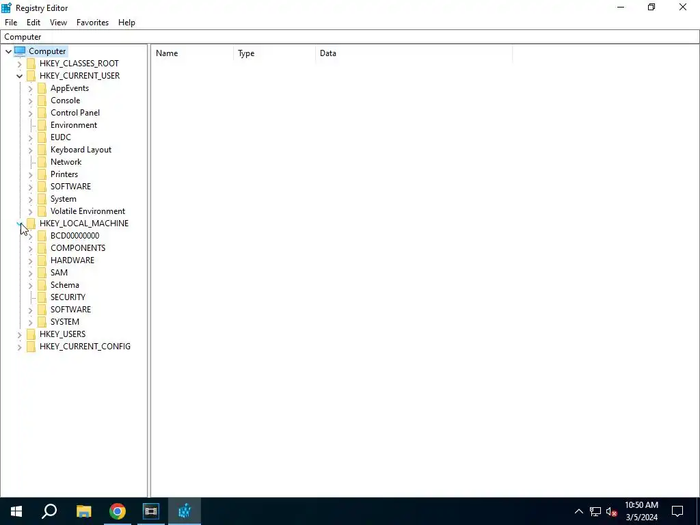700x525 pixels.
Task: Collapse HKEY_CURRENT_USER using its chevron
Action: [19, 76]
